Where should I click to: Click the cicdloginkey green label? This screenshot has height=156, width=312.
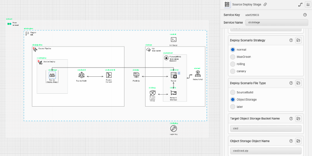[173, 123]
